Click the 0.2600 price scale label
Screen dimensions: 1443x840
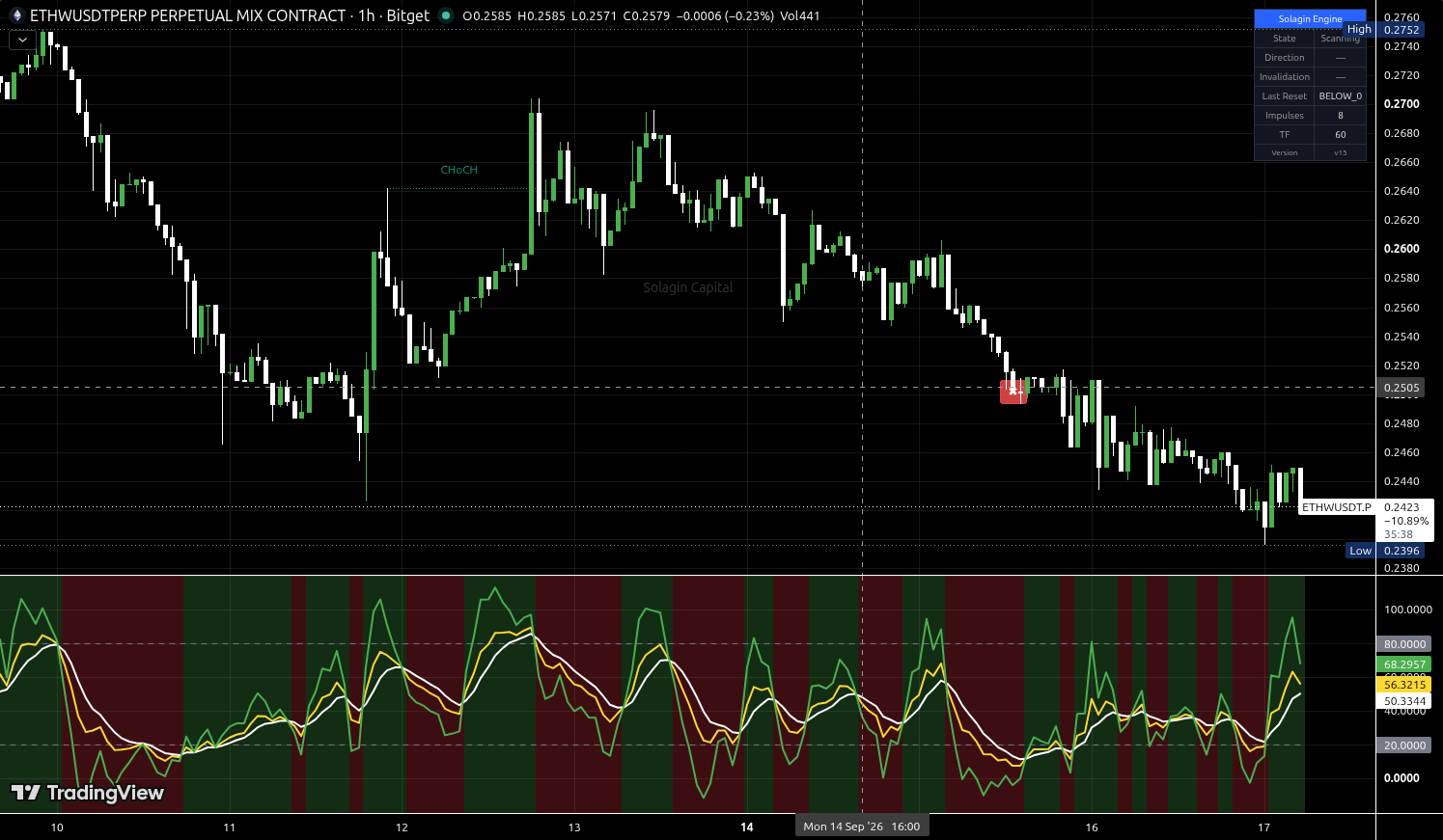[x=1401, y=249]
